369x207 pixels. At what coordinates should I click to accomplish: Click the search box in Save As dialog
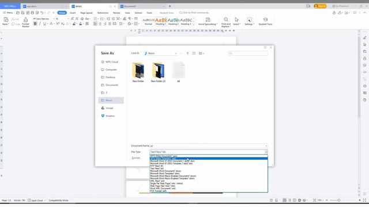point(248,53)
